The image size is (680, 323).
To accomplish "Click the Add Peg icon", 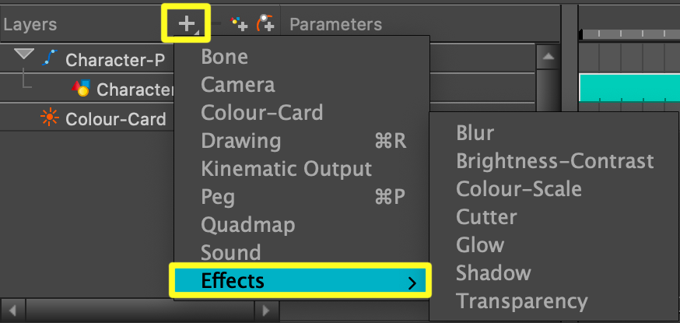I will [x=266, y=24].
